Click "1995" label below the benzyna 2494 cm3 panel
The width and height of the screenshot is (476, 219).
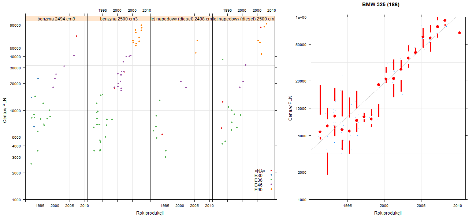(40, 206)
